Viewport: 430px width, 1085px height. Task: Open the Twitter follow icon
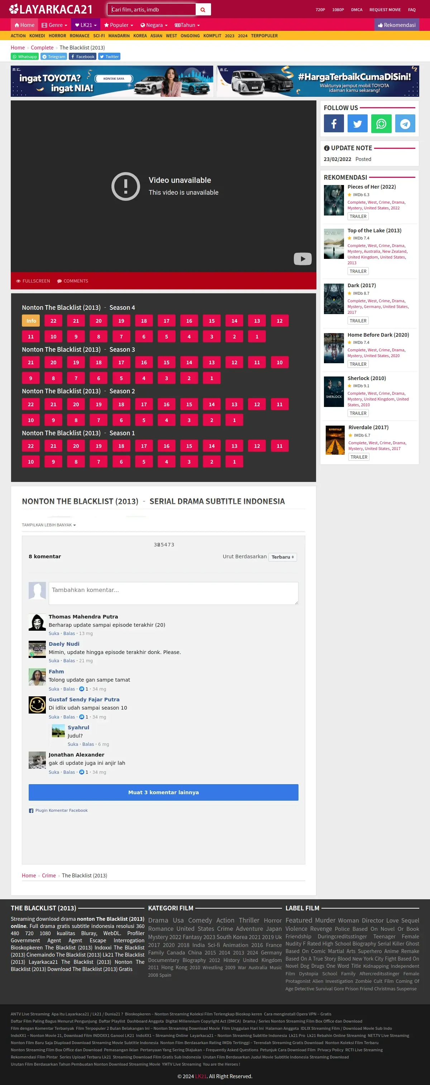point(358,123)
